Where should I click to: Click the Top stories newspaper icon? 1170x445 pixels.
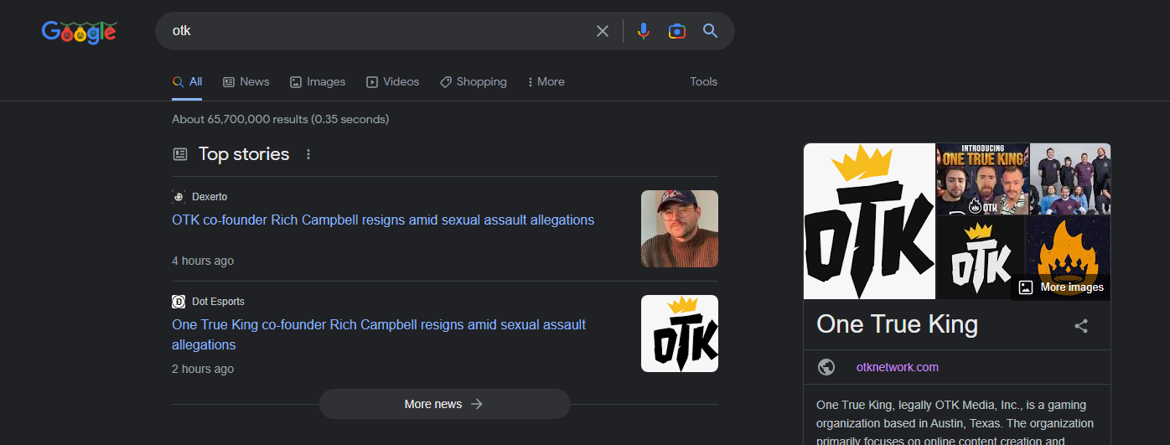tap(180, 154)
